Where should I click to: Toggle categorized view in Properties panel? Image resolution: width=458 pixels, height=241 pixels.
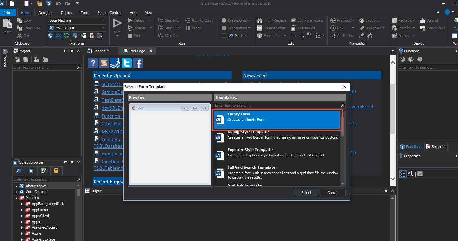pos(403,174)
